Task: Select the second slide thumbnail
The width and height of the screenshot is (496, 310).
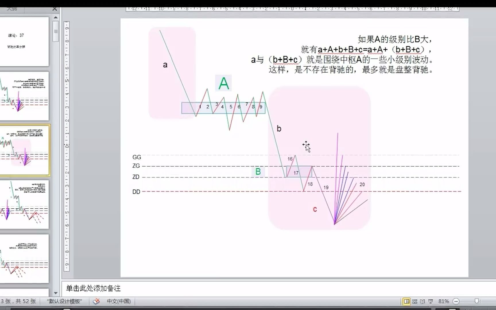Action: pyautogui.click(x=24, y=96)
